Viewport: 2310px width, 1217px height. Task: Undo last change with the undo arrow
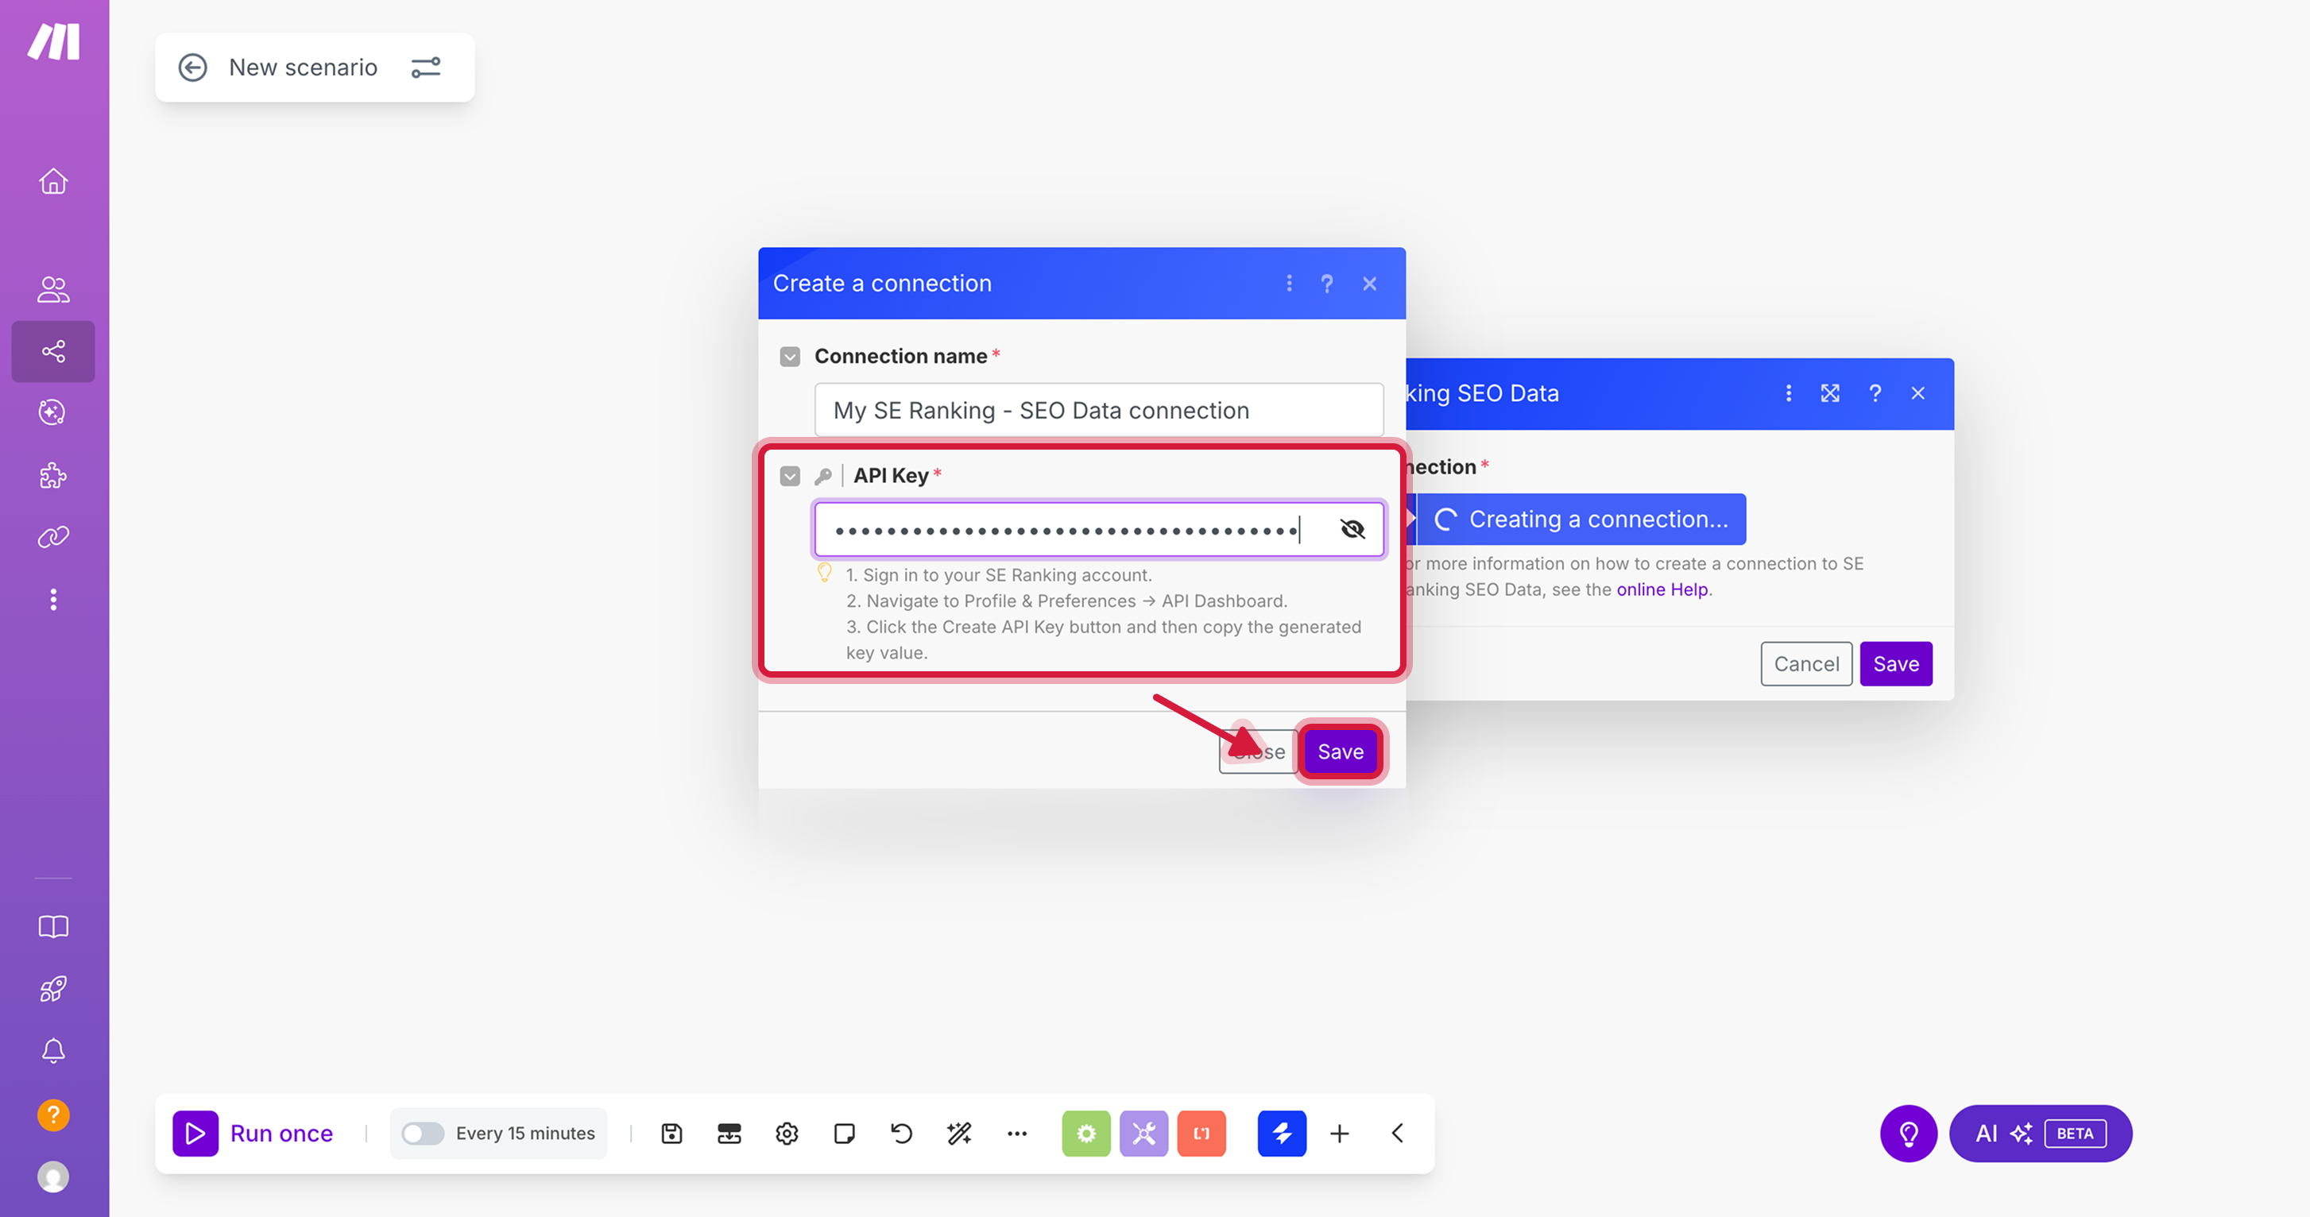[x=900, y=1133]
